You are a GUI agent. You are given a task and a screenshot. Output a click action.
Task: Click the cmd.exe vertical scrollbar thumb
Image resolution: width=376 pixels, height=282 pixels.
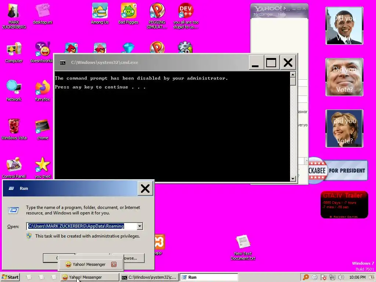coord(293,82)
